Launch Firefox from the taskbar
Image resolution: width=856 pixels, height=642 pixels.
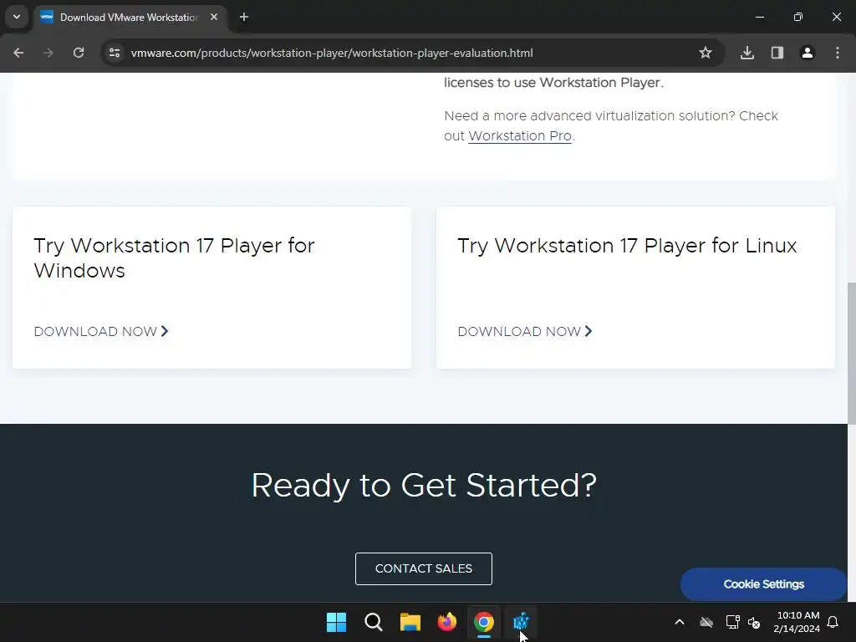[447, 622]
